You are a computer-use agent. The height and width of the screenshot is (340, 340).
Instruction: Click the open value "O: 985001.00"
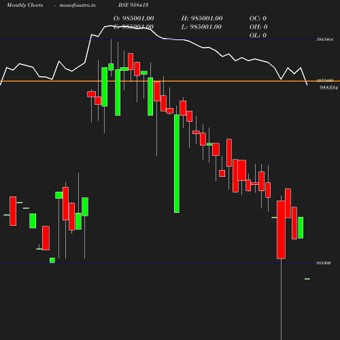[x=134, y=18]
